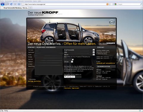This screenshot has width=143, height=112.
Task: Open the Uhrzeit time dropdown
Action: 69,62
